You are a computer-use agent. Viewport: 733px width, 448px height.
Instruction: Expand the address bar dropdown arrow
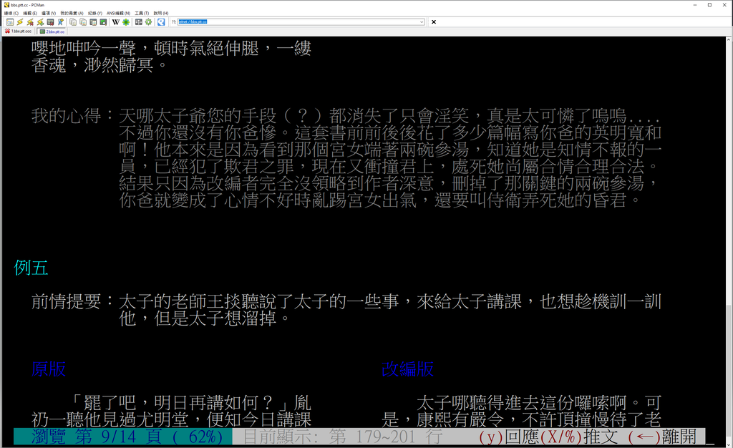click(421, 22)
